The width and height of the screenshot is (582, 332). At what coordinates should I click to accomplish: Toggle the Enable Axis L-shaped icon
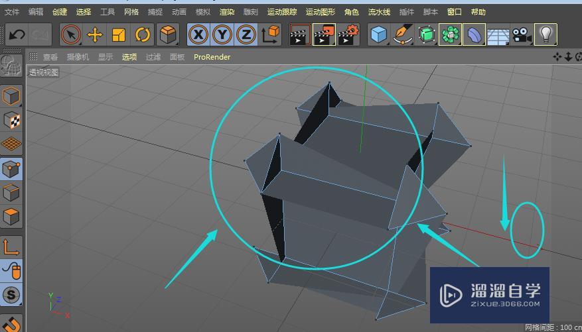click(x=11, y=247)
